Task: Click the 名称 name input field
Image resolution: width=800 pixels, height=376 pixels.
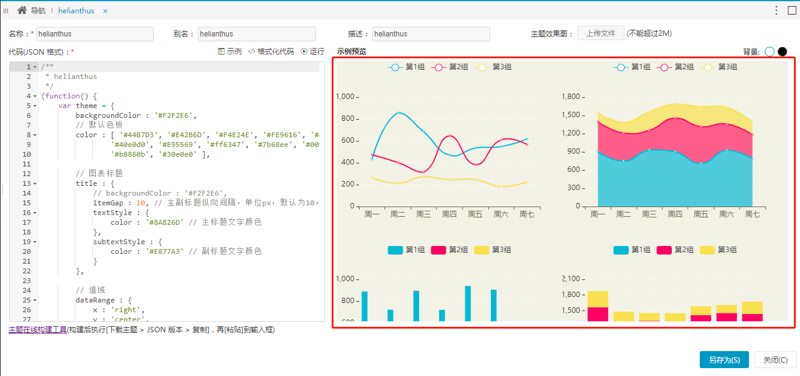Action: click(95, 34)
